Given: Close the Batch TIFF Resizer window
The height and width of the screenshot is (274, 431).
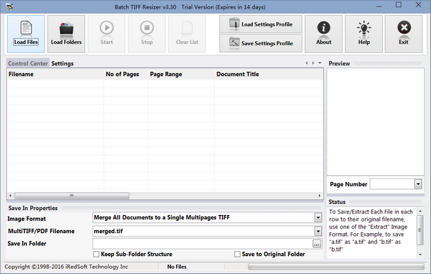Looking at the screenshot, I should (418, 5).
